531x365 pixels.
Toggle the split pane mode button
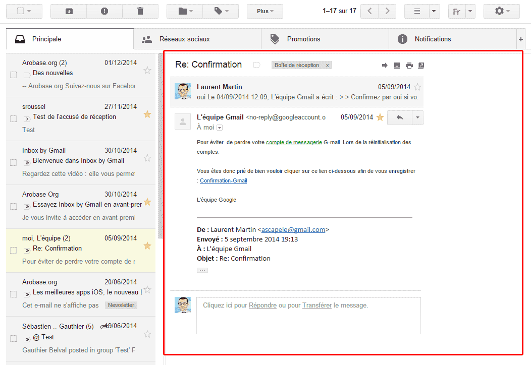[x=417, y=11]
